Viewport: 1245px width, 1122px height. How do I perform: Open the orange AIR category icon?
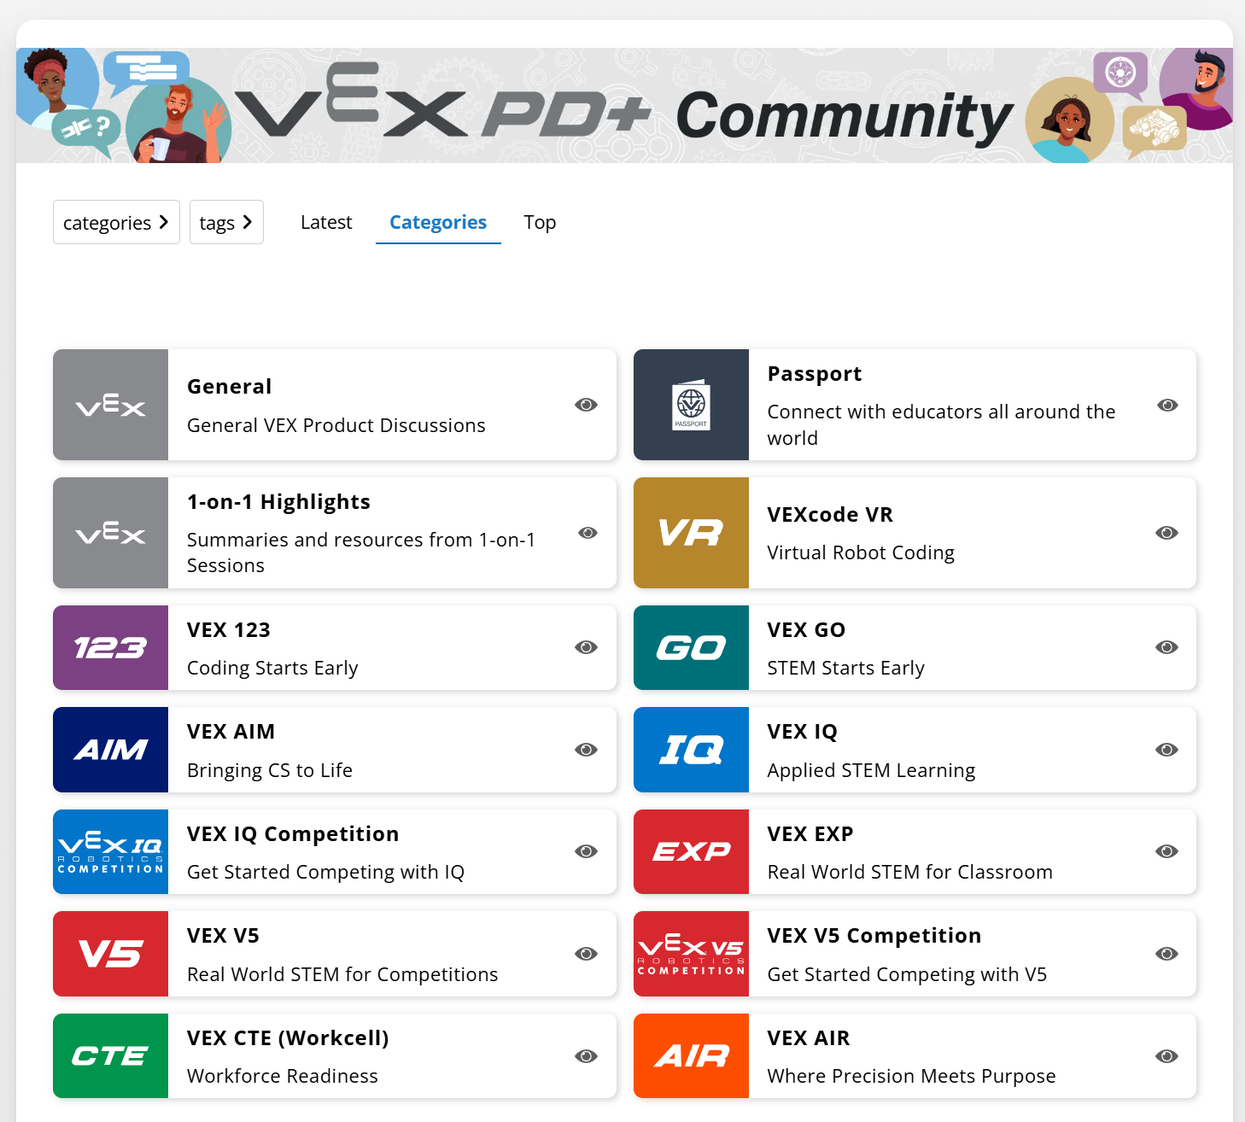pyautogui.click(x=692, y=1055)
